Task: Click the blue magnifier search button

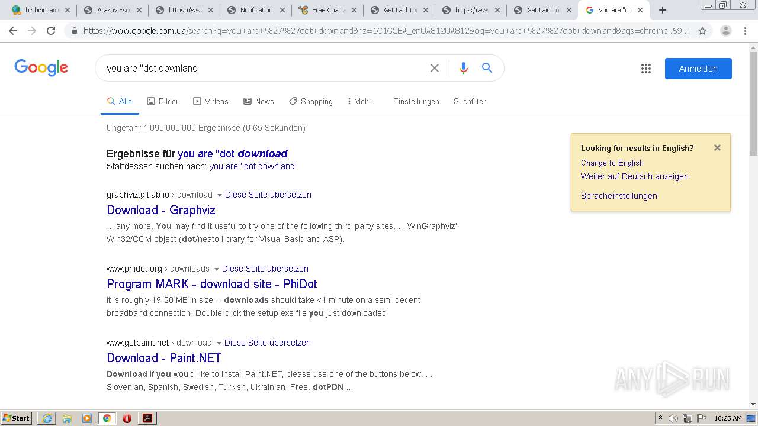Action: coord(487,68)
